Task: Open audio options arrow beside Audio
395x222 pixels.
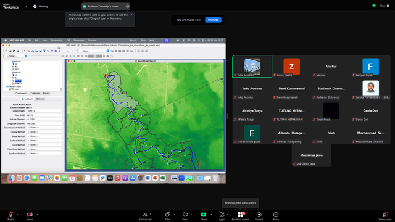Action: [17, 215]
